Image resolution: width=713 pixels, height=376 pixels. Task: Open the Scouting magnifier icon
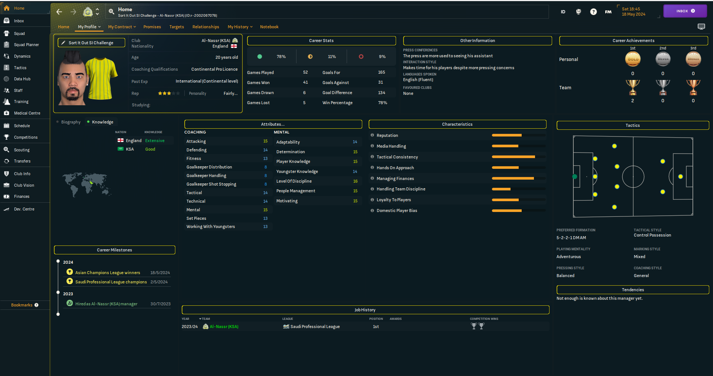pyautogui.click(x=7, y=150)
